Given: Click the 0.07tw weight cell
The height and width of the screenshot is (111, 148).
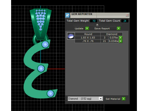Looking at the screenshot, I should coord(114,38).
